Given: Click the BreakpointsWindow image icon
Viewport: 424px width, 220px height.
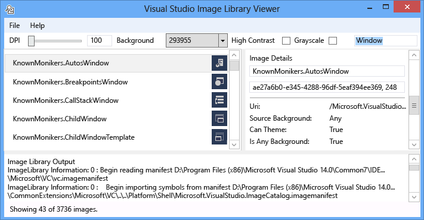Looking at the screenshot, I should [x=219, y=81].
